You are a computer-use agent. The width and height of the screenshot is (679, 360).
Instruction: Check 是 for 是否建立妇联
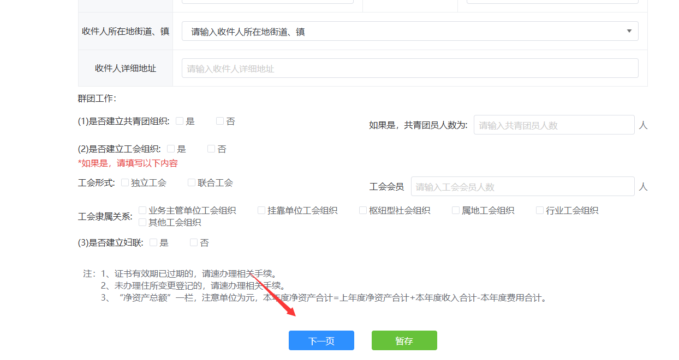tap(153, 243)
